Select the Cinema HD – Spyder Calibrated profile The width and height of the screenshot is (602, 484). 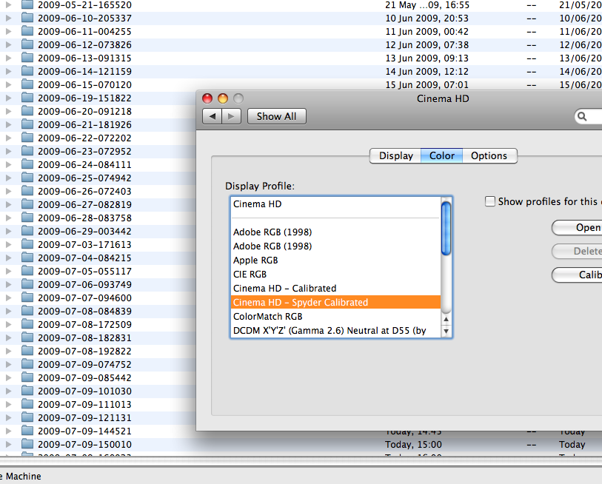point(336,303)
